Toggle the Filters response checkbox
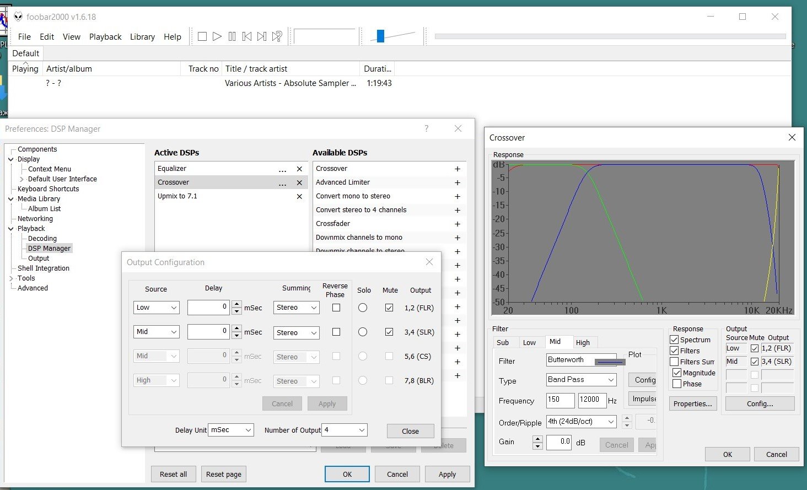The height and width of the screenshot is (490, 807). (674, 351)
